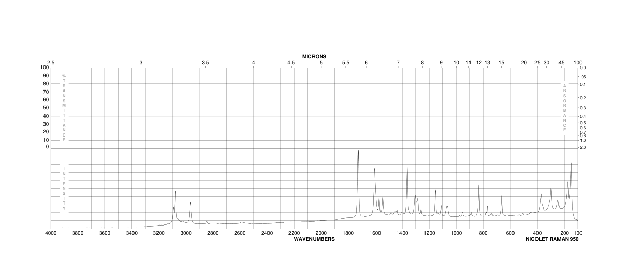Click the 0.2 absorbance tick label
The height and width of the screenshot is (270, 626).
click(x=583, y=98)
